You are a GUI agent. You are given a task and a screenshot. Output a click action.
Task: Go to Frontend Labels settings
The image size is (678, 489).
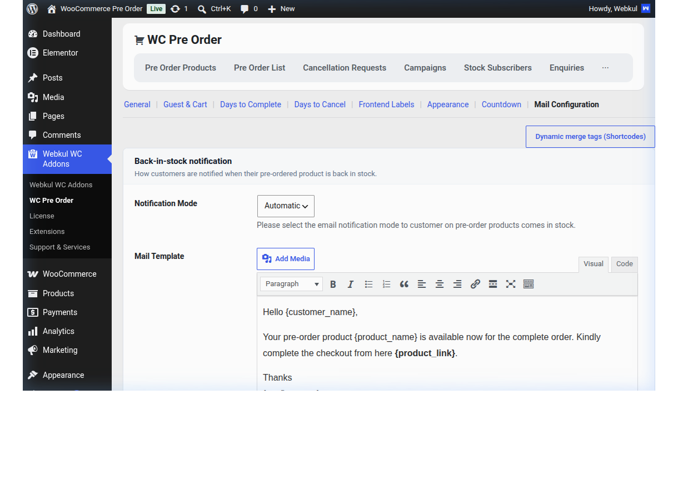pyautogui.click(x=386, y=104)
